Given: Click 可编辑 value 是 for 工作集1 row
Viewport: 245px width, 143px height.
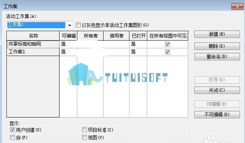Looking at the screenshot, I should click(x=63, y=52).
